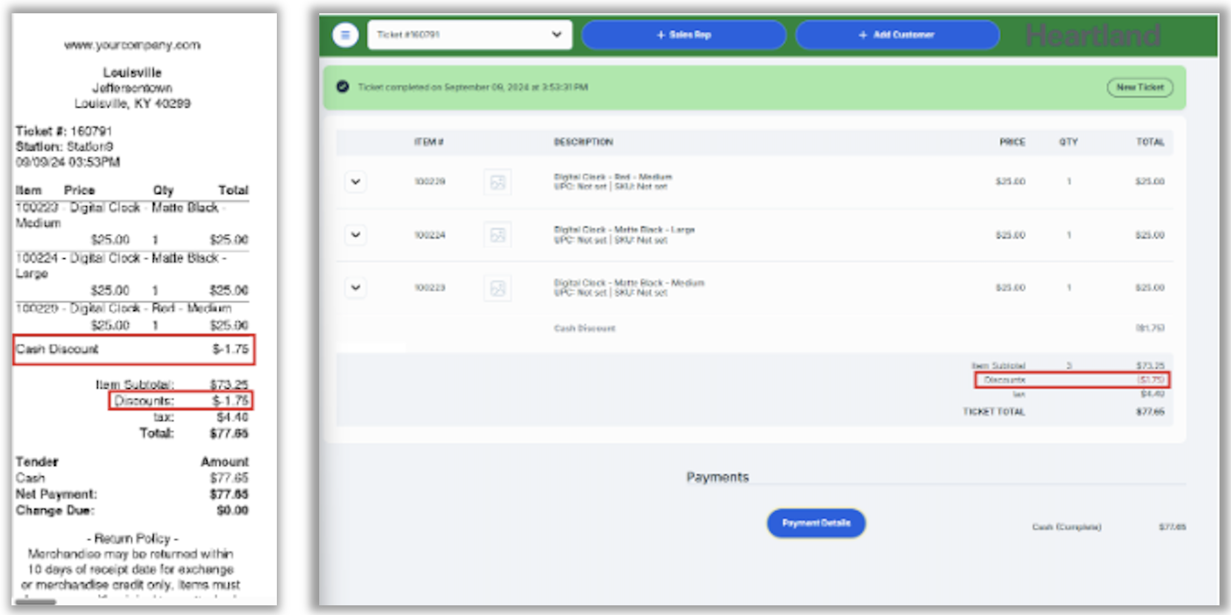Click the TOTAL column header
The width and height of the screenshot is (1231, 615).
point(1149,142)
